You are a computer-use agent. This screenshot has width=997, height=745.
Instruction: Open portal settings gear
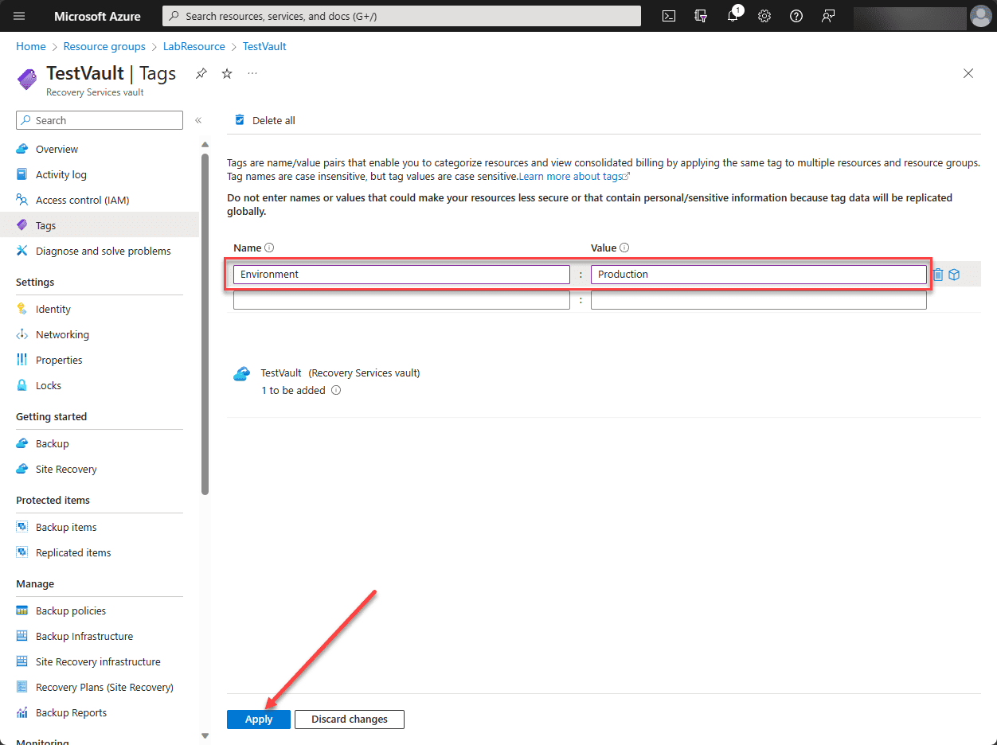764,16
